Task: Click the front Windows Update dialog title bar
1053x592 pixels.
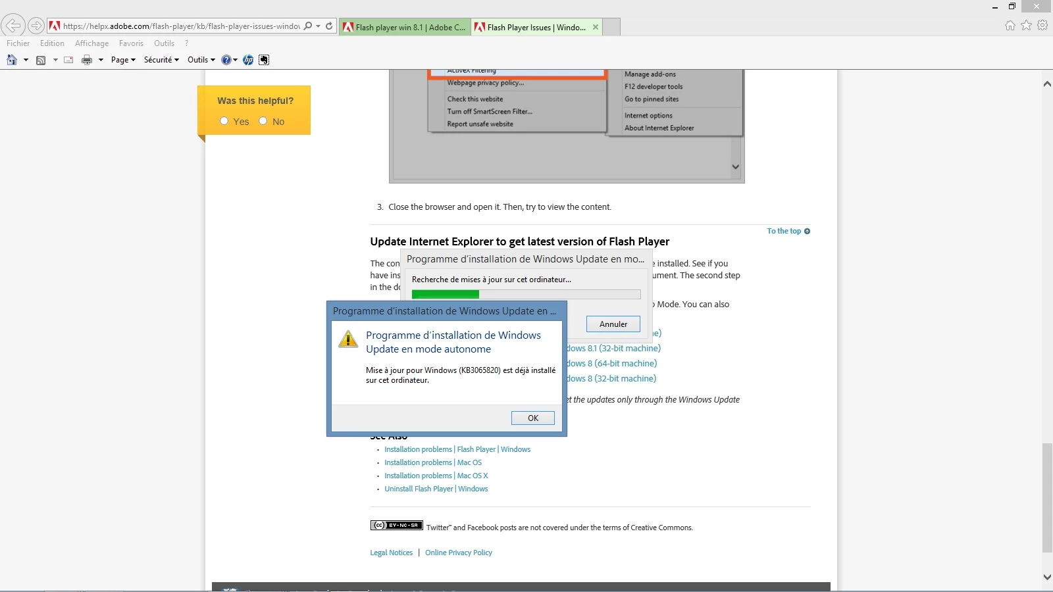Action: pos(447,311)
